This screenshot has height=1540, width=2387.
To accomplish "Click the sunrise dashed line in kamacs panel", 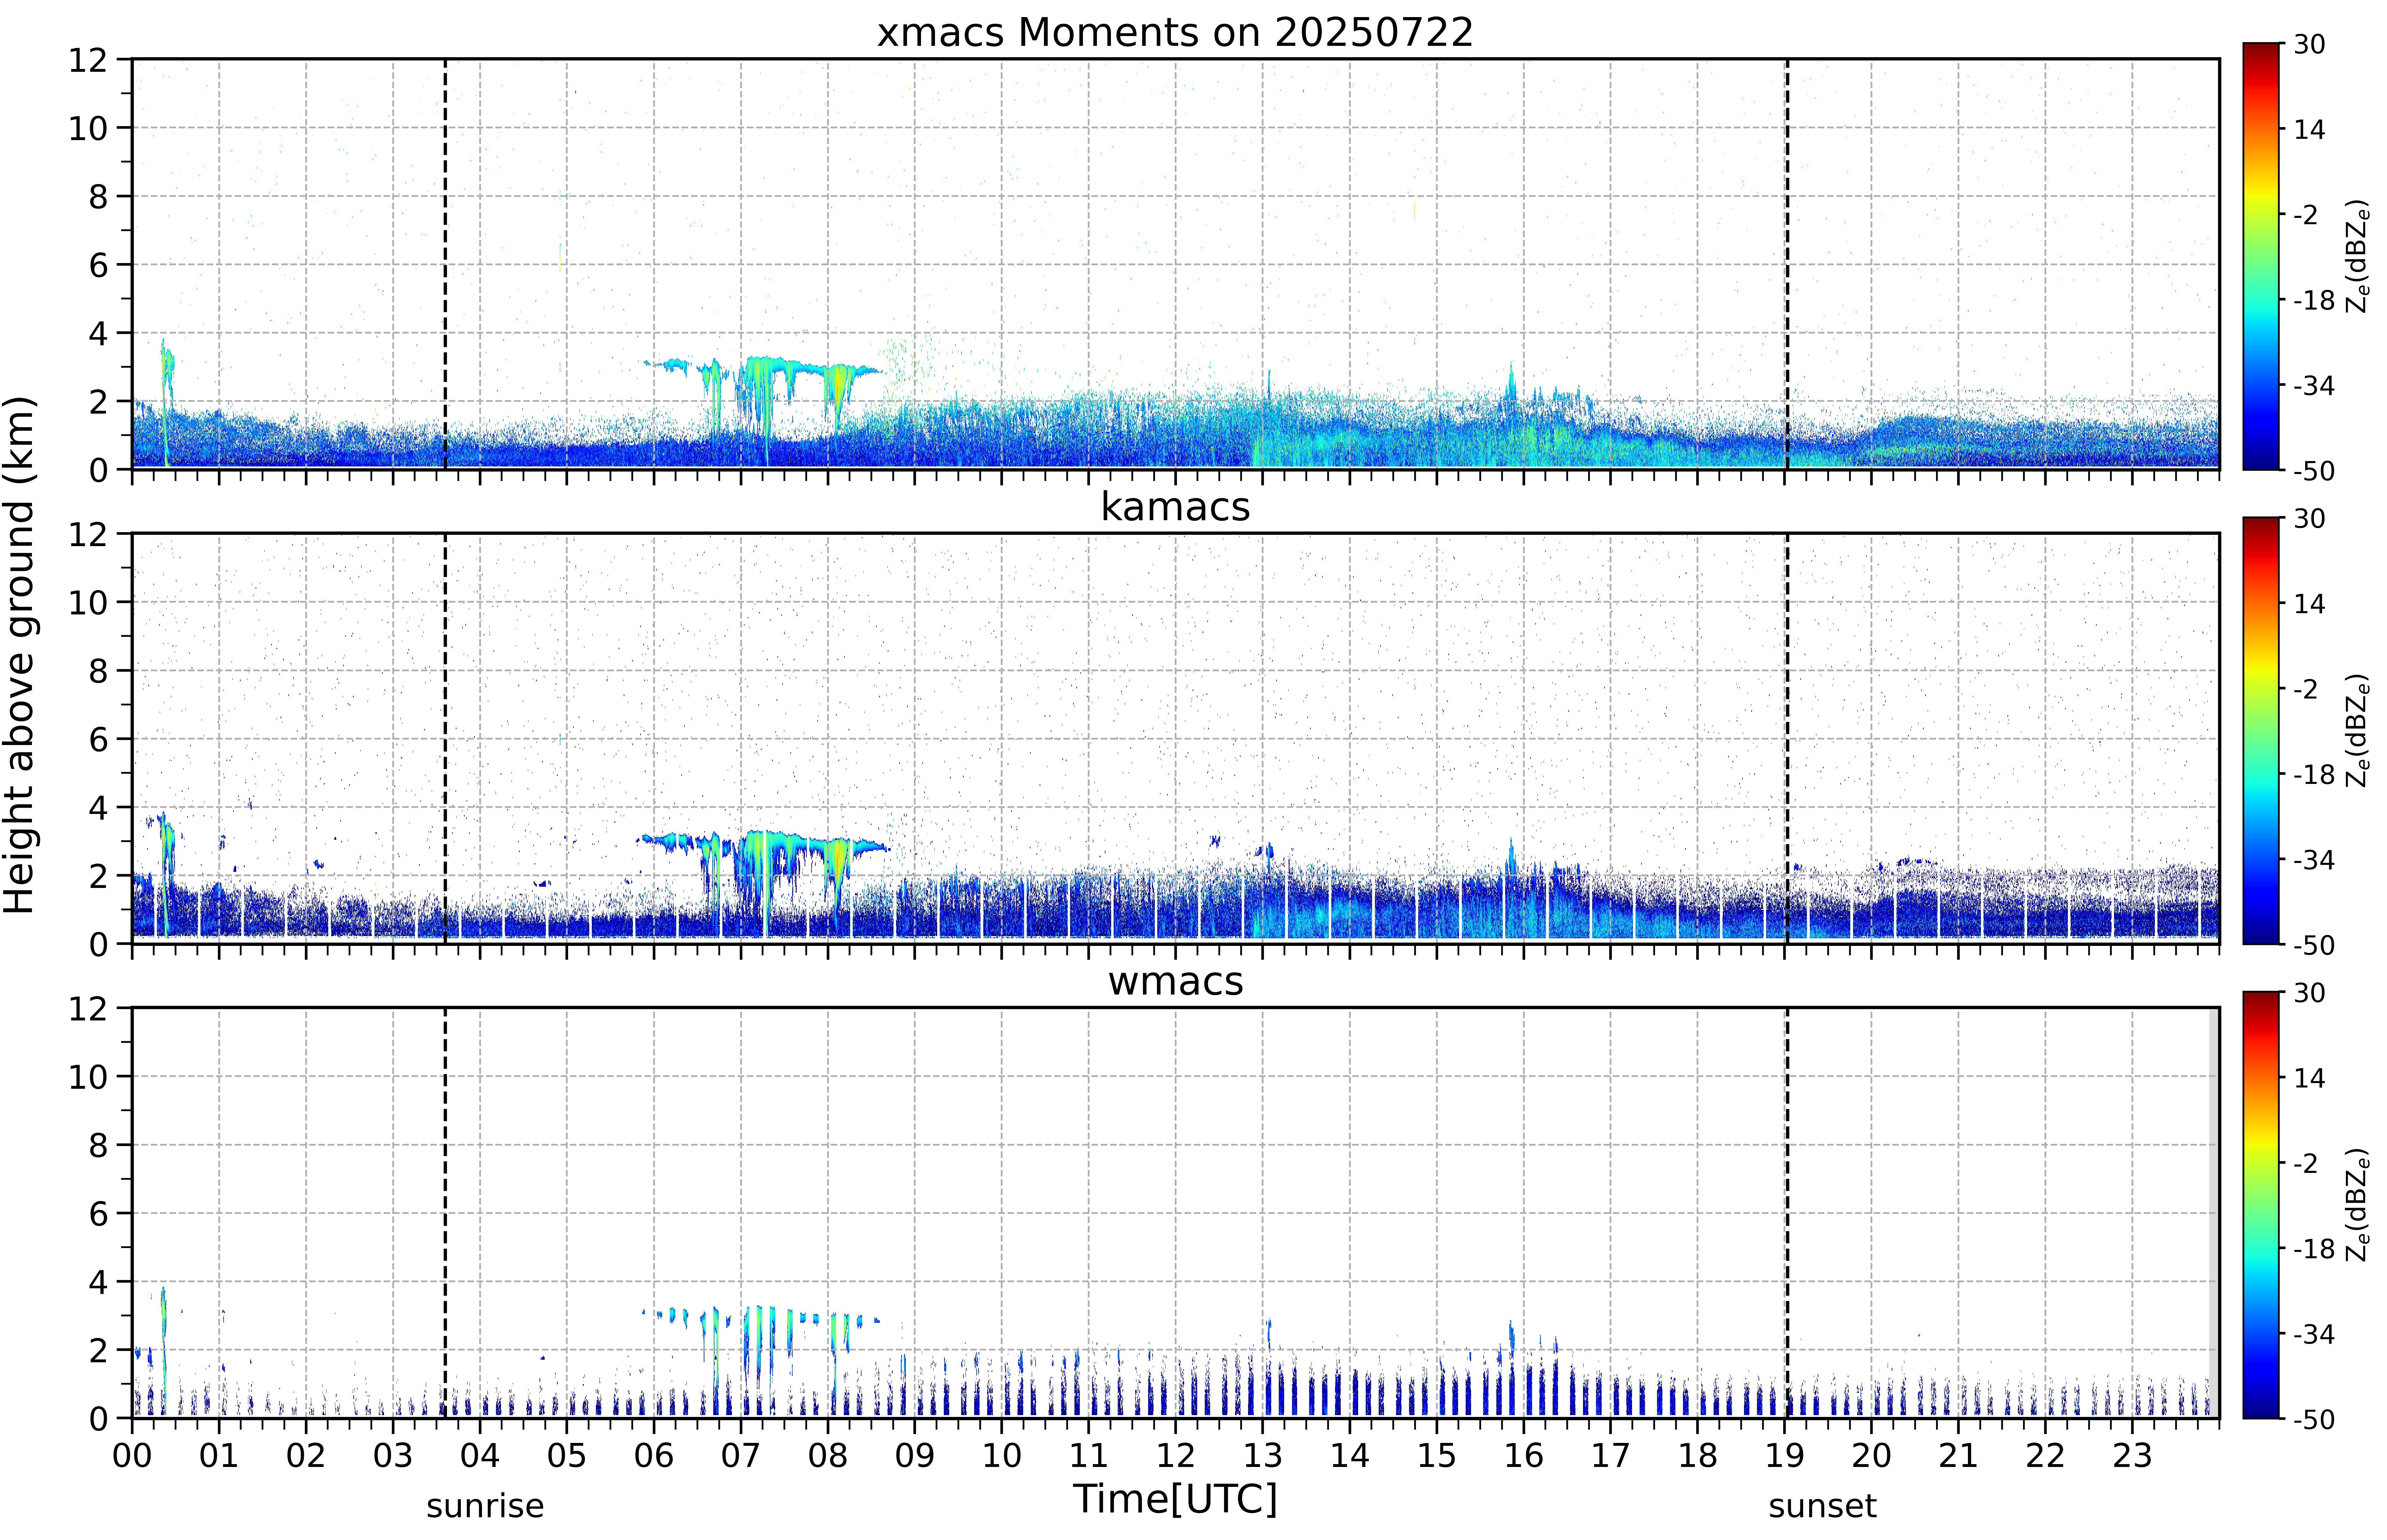I will tap(445, 738).
